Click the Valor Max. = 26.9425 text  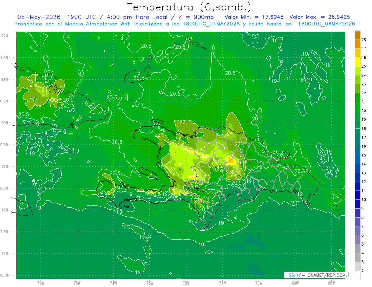pyautogui.click(x=320, y=17)
